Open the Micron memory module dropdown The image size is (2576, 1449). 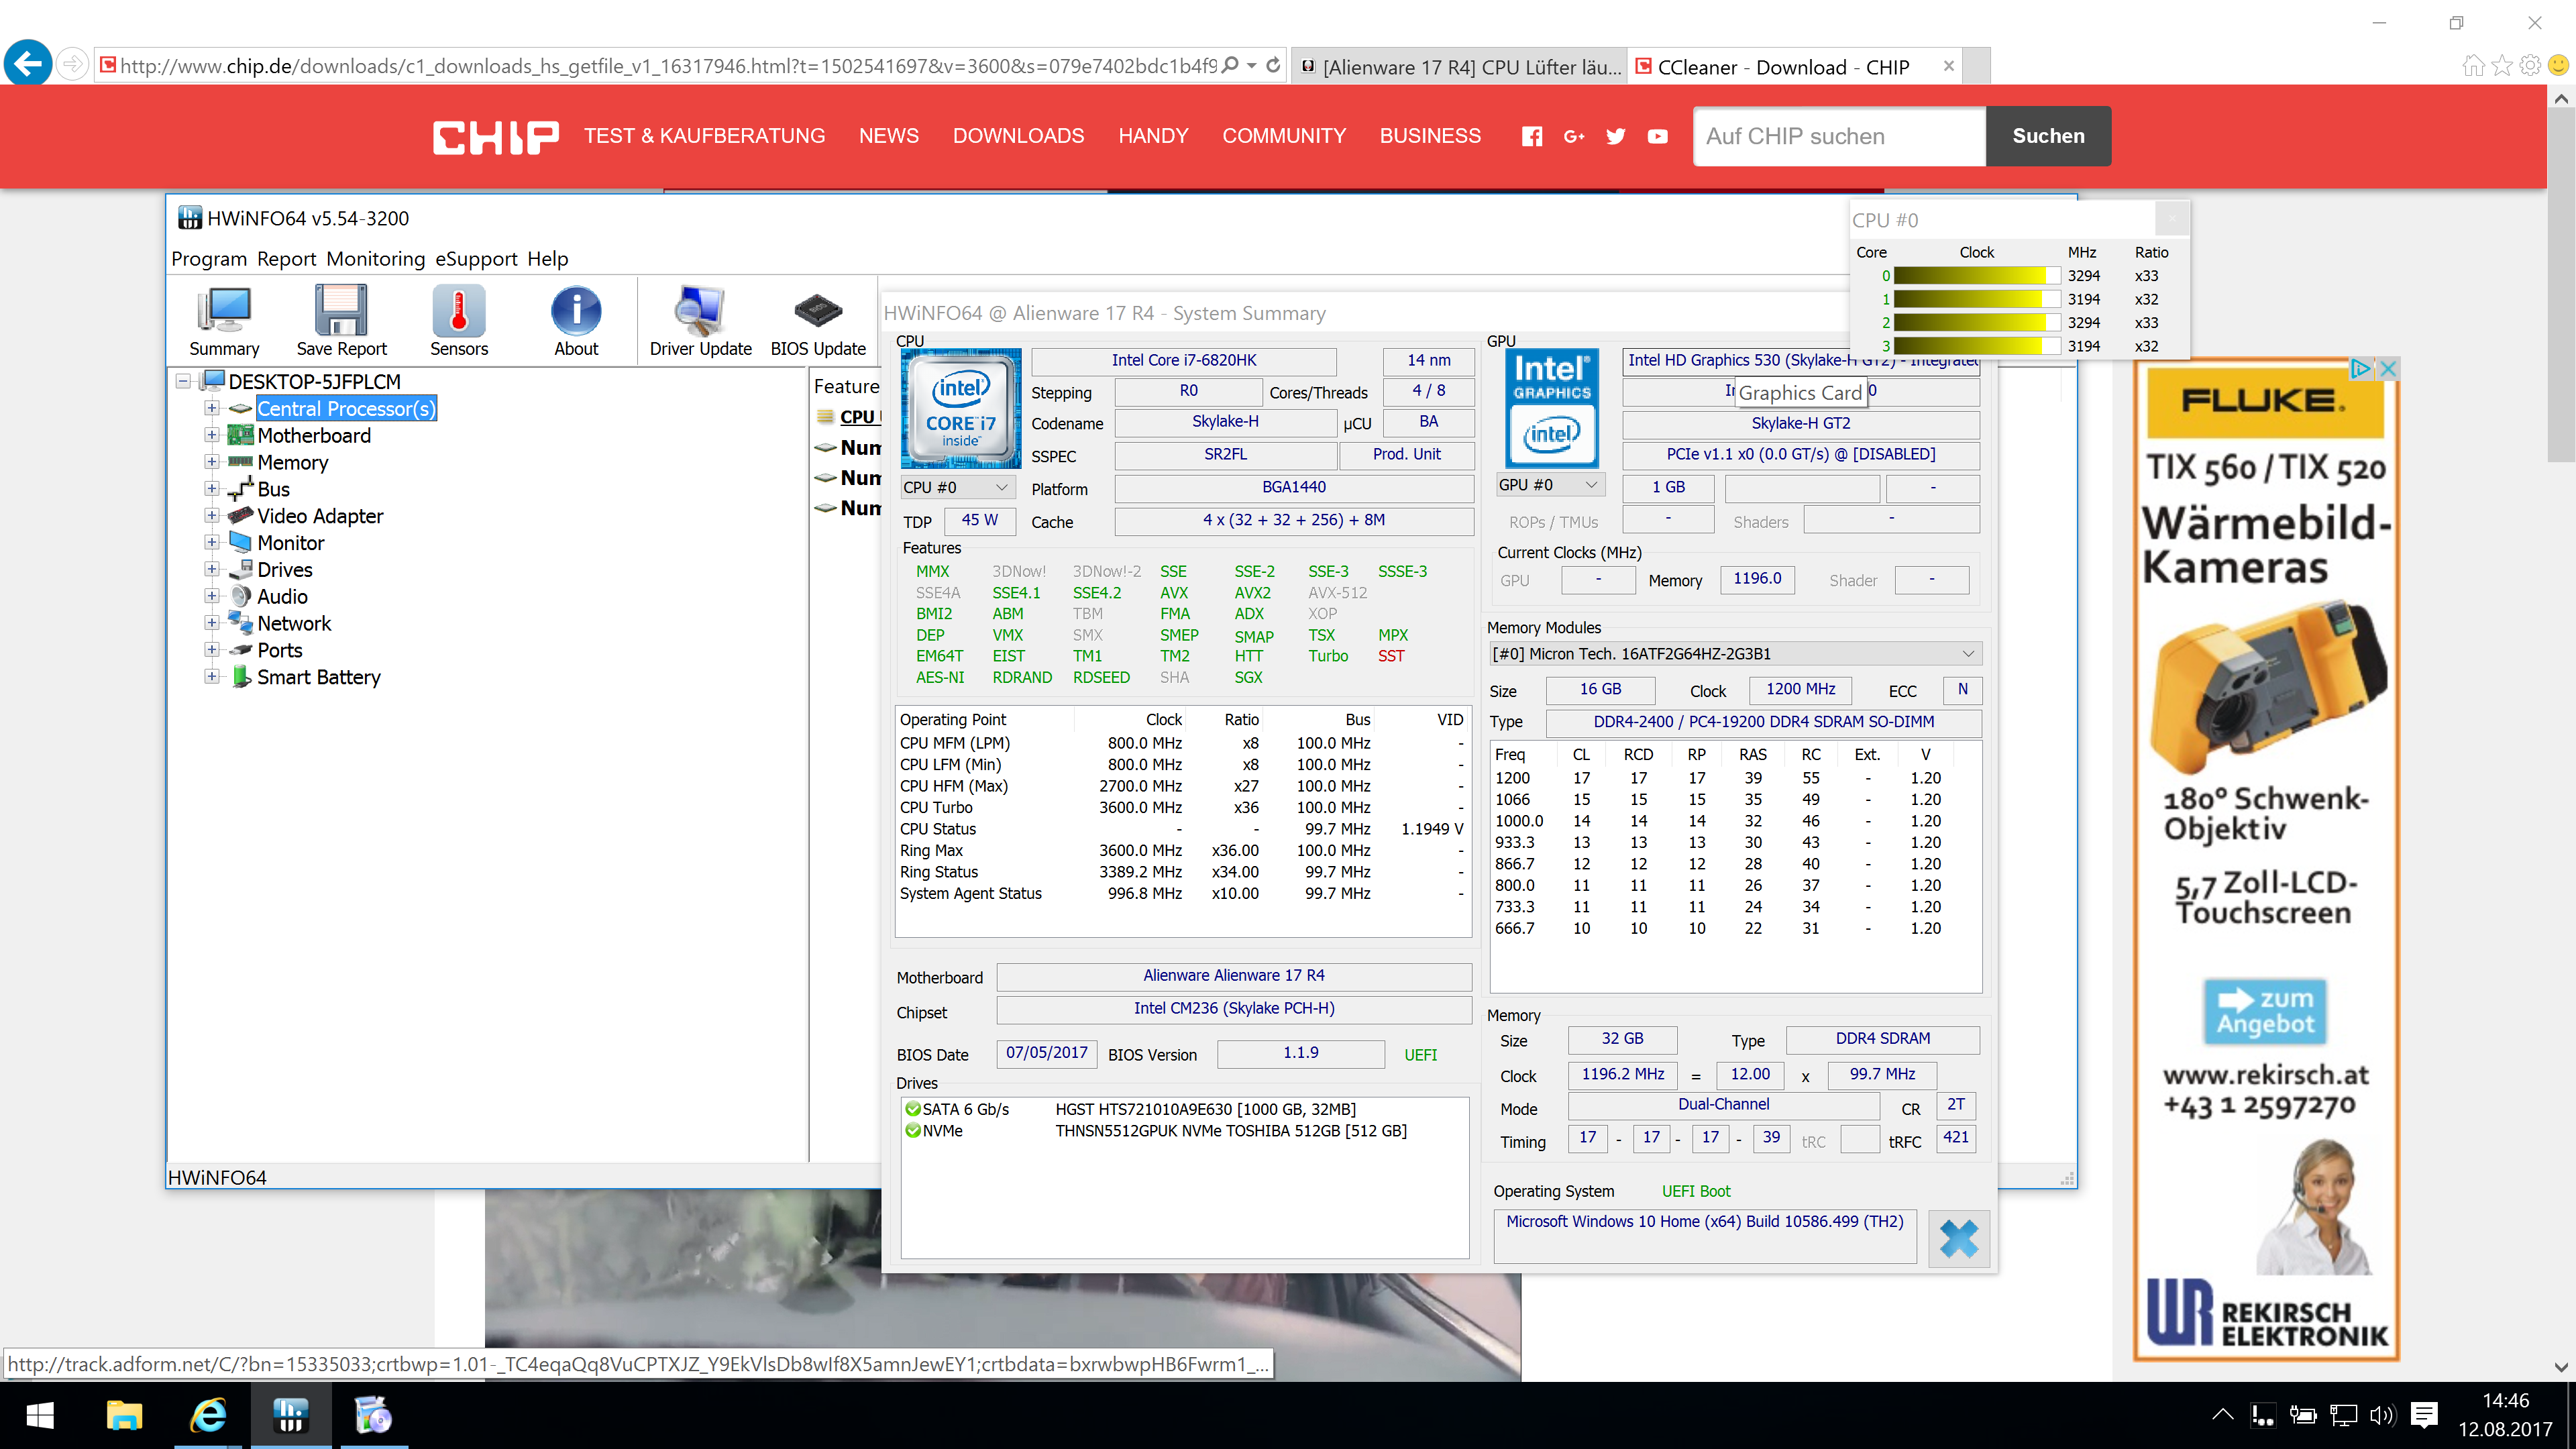(1735, 653)
